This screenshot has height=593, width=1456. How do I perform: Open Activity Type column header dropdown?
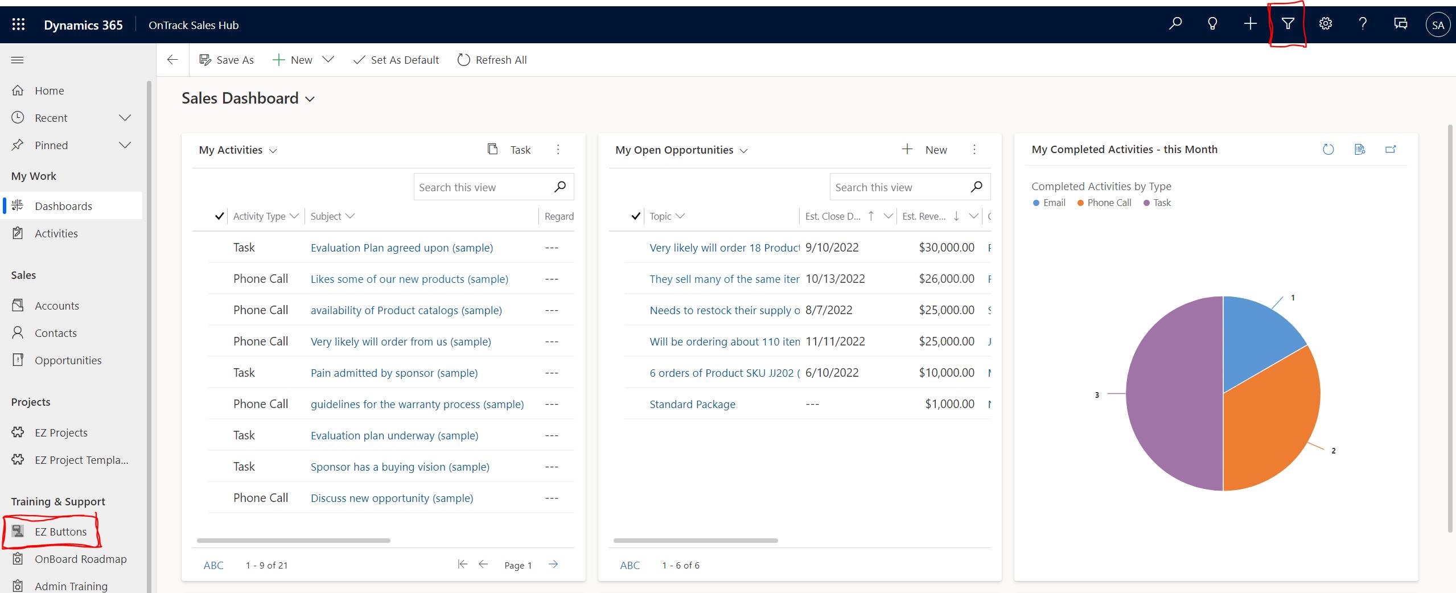coord(294,216)
